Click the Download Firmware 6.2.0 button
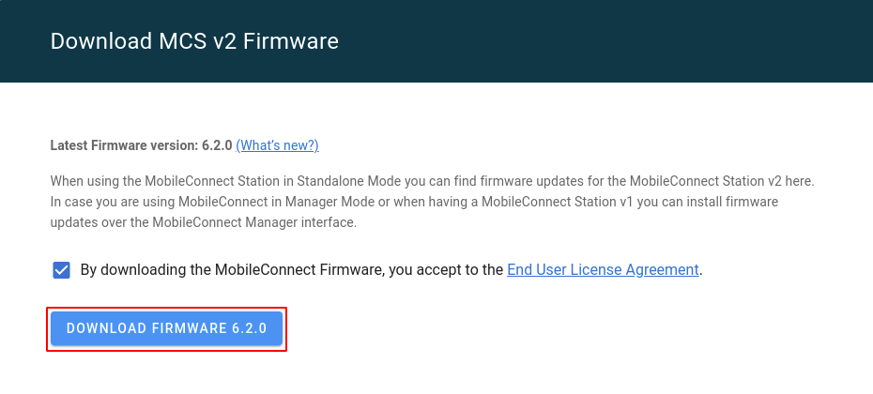The image size is (873, 394). [166, 328]
